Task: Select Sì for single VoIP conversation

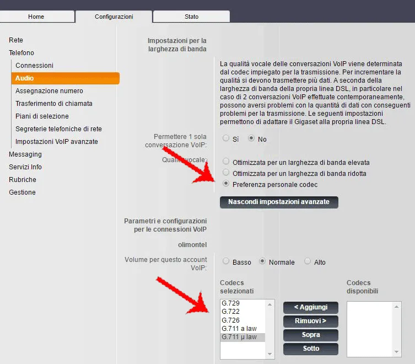Action: (226, 139)
